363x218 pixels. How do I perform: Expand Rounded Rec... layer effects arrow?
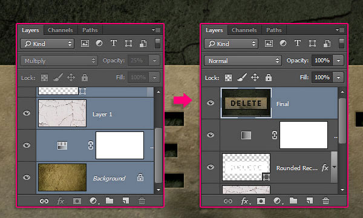(335, 167)
